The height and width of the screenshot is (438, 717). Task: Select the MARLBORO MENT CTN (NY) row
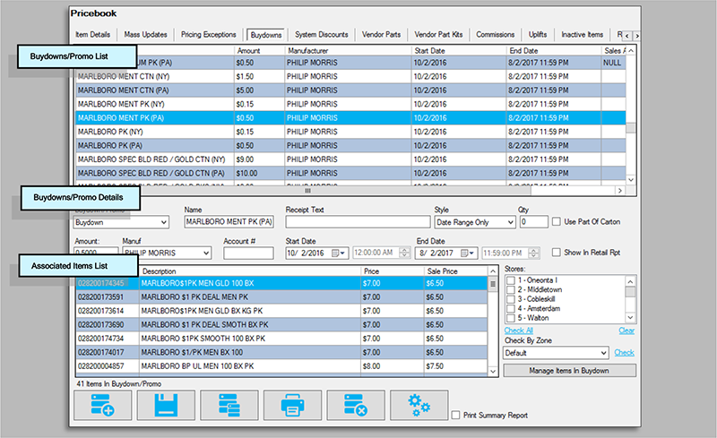click(350, 76)
